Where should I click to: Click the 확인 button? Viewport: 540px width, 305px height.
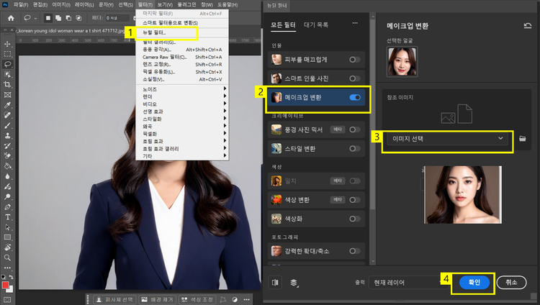tap(474, 282)
